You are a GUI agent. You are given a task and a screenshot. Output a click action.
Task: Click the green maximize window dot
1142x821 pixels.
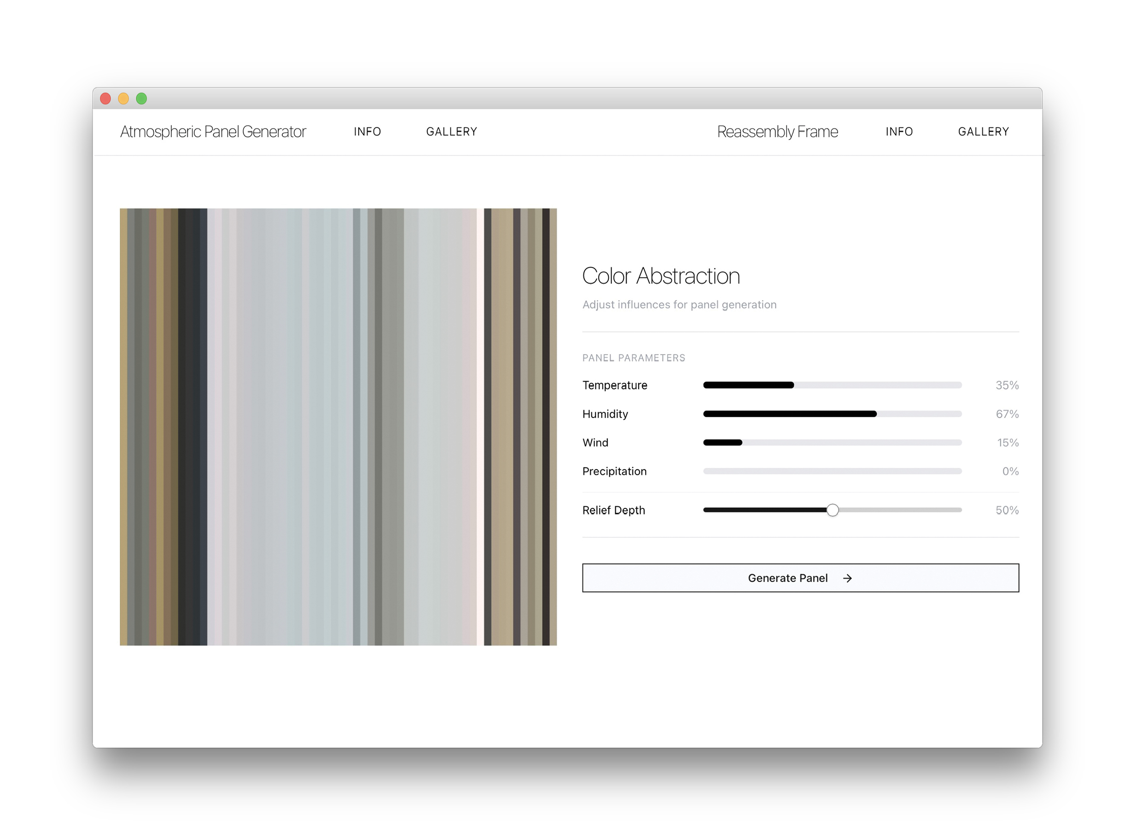(x=141, y=99)
